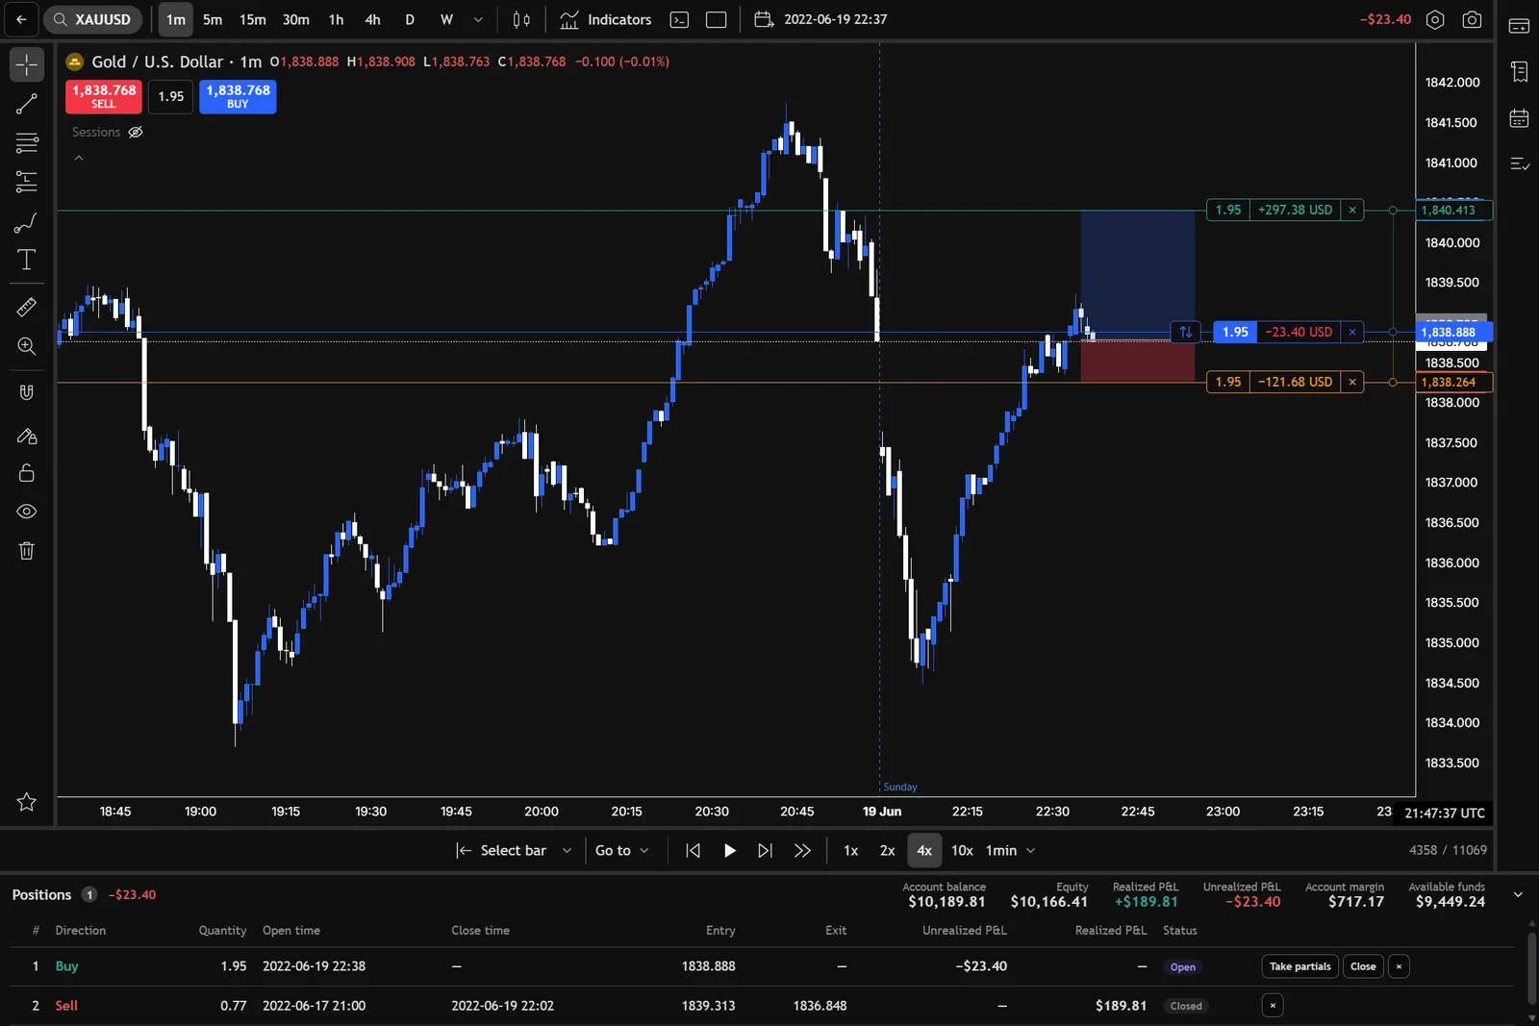The width and height of the screenshot is (1539, 1026).
Task: Collapse the positions panel chevron
Action: (x=1518, y=895)
